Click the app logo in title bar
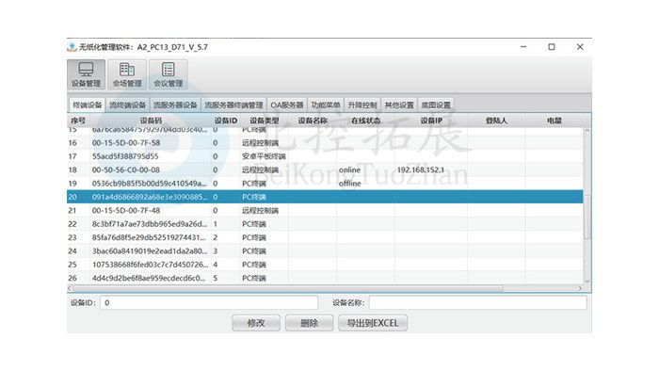This screenshot has width=659, height=371. tap(72, 47)
